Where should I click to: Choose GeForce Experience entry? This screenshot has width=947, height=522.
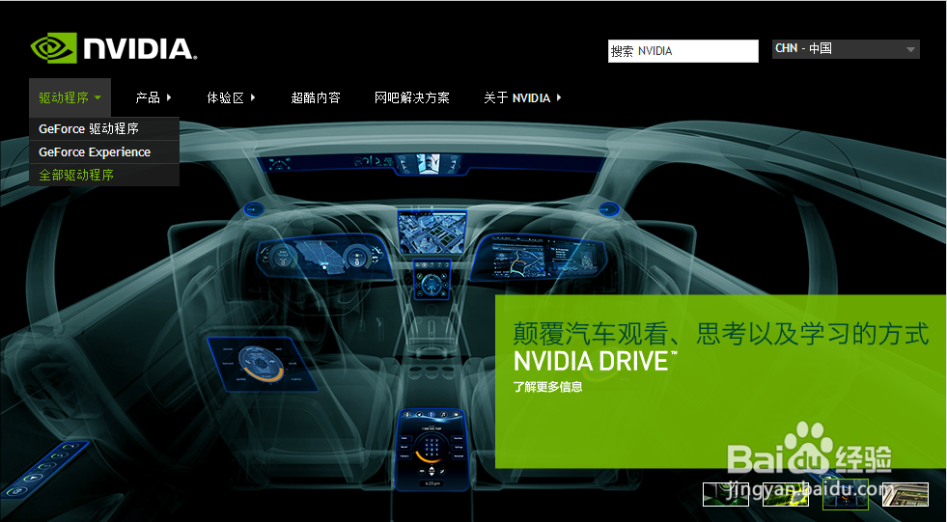pos(104,152)
